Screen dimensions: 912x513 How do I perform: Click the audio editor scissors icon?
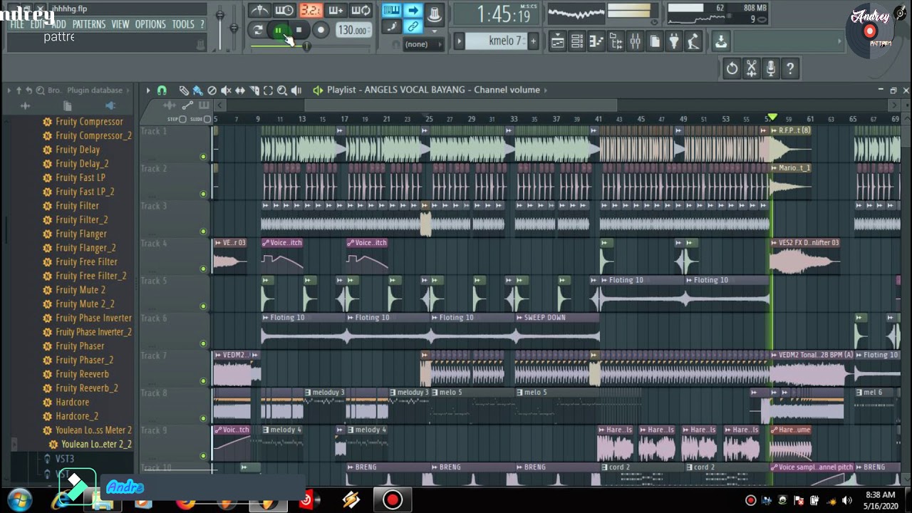[751, 68]
